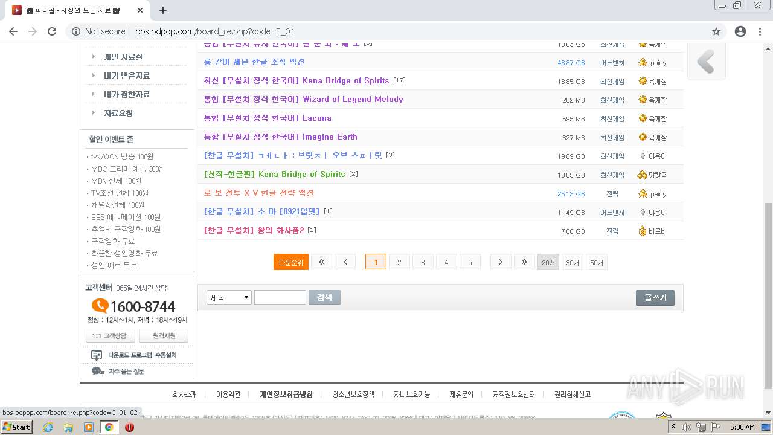Click the download program manual install icon
Viewport: 773px width, 435px height.
click(97, 355)
